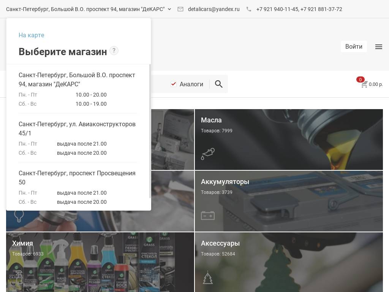
Task: Click the red cart badge showing 0
Action: point(361,80)
